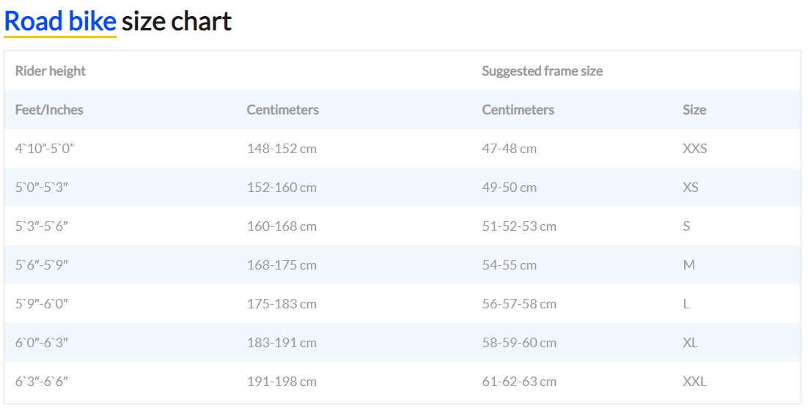This screenshot has width=808, height=408.
Task: Select the Feet/Inches subheader cell
Action: point(49,110)
